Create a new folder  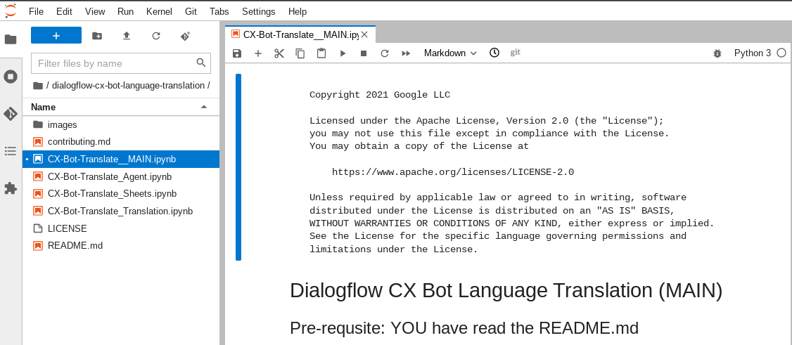tap(97, 36)
